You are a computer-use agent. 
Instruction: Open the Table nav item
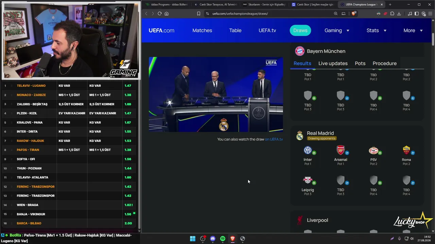[x=235, y=30]
